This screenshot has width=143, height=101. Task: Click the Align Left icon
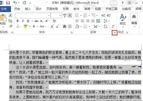77,21
